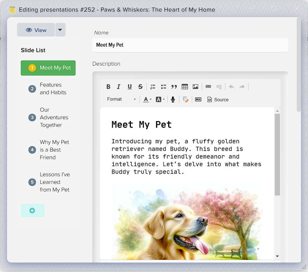Click the golden retriever image
The width and height of the screenshot is (308, 272).
coord(187,221)
